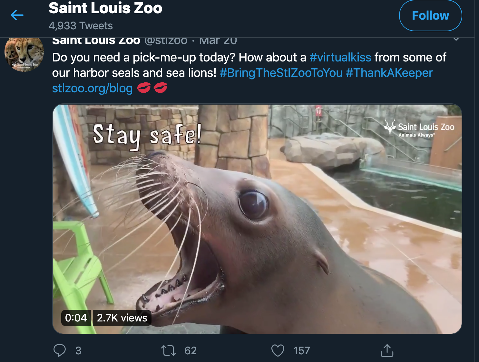Open the tweet options chevron menu
This screenshot has width=479, height=362.
pyautogui.click(x=456, y=39)
